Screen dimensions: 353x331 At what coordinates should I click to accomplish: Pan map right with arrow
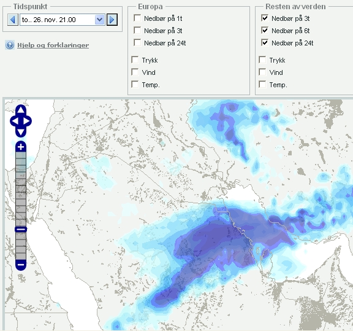pyautogui.click(x=27, y=121)
